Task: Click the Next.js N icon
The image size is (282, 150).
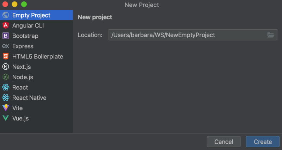Action: click(x=6, y=67)
